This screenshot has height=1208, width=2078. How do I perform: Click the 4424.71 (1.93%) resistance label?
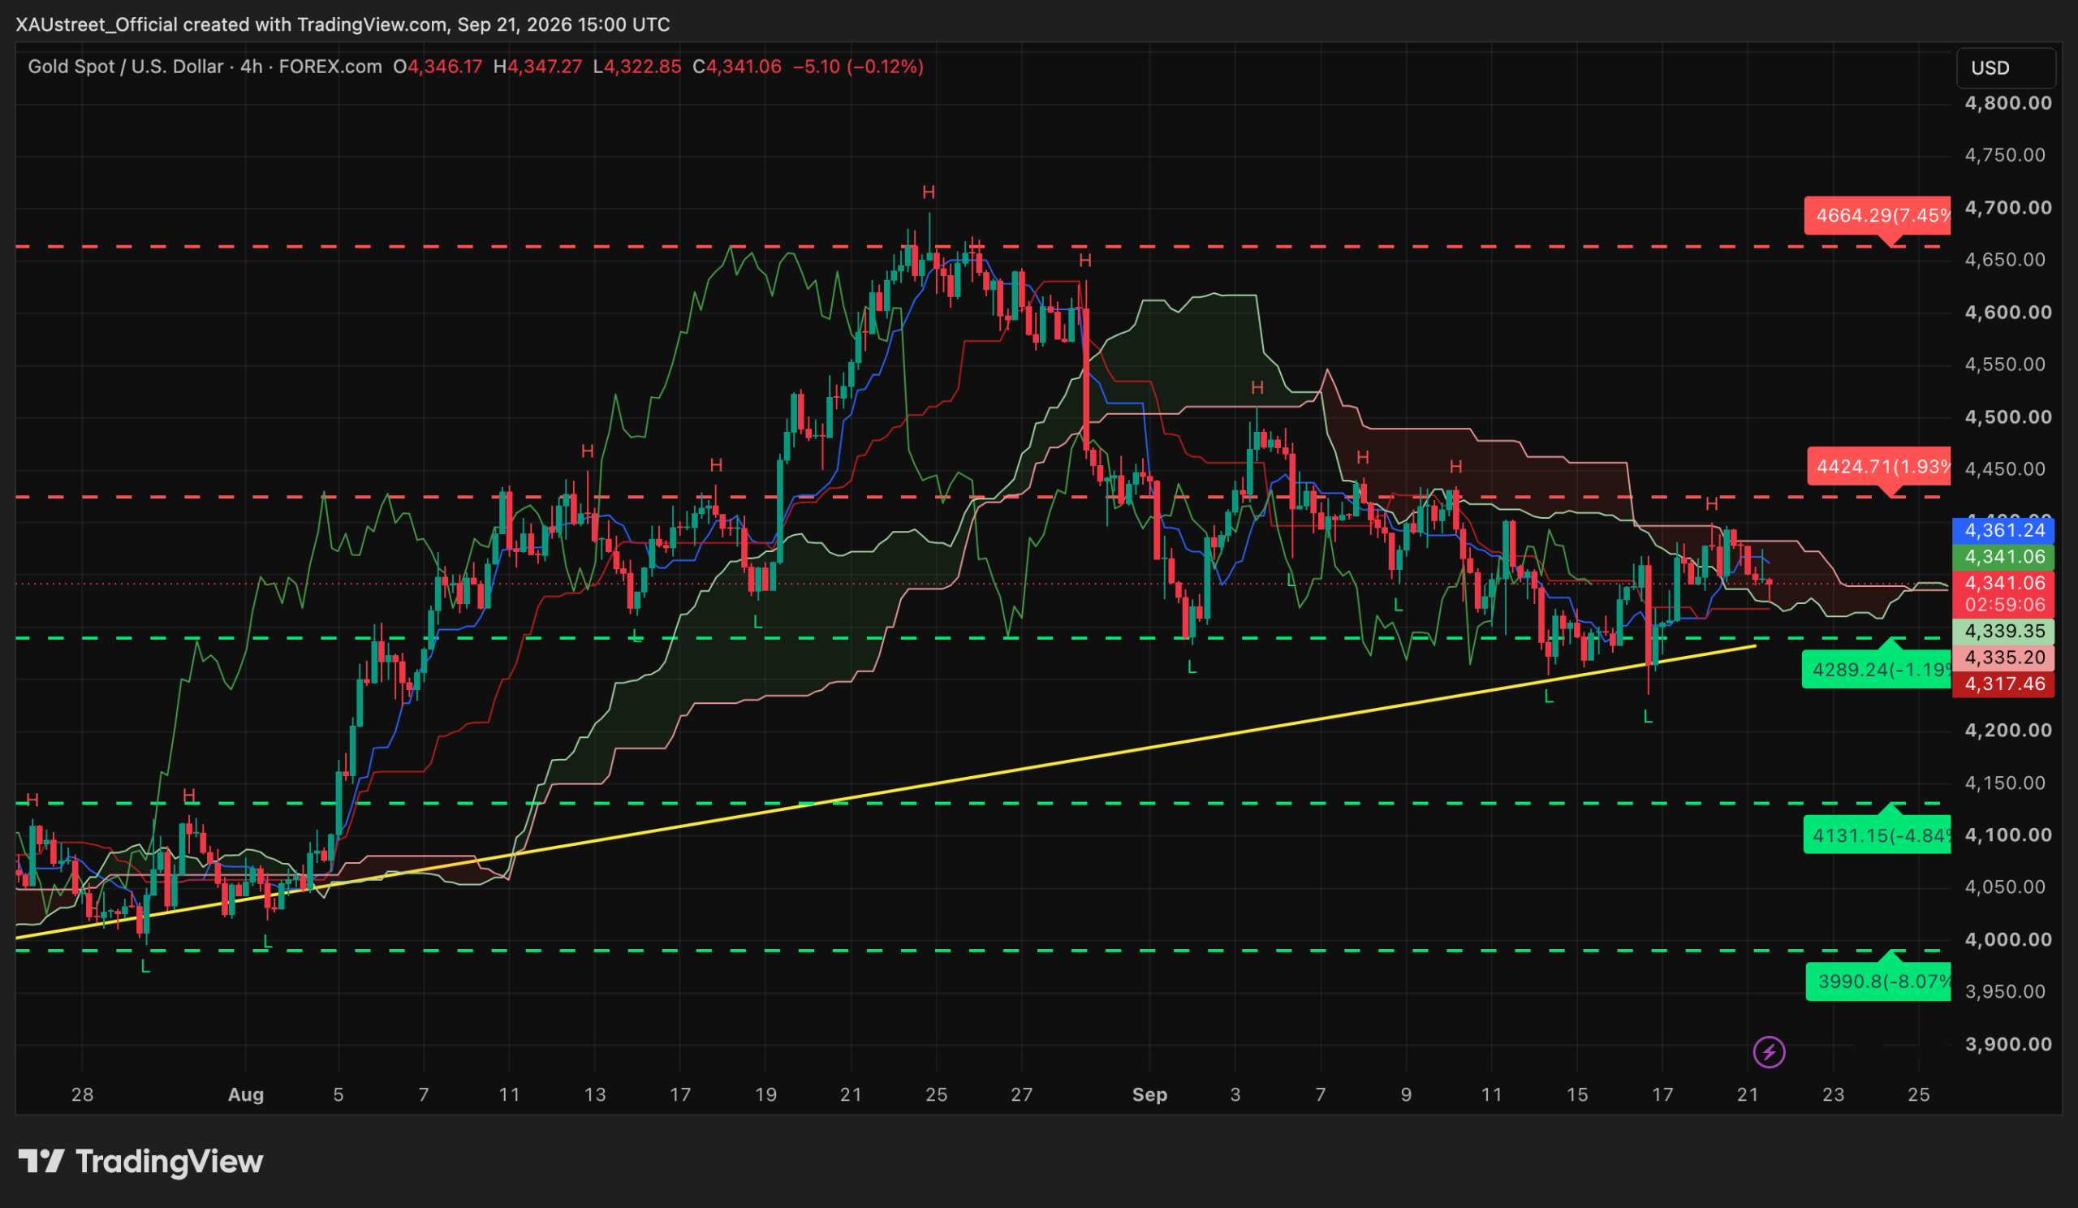tap(1879, 467)
